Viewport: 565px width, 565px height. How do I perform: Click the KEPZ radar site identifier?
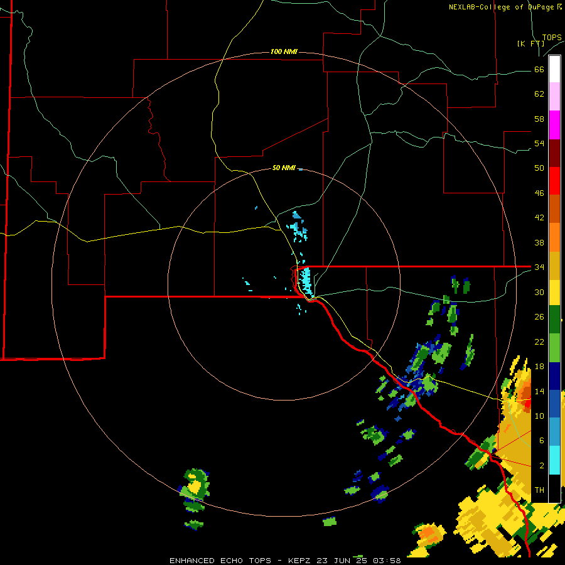point(301,561)
